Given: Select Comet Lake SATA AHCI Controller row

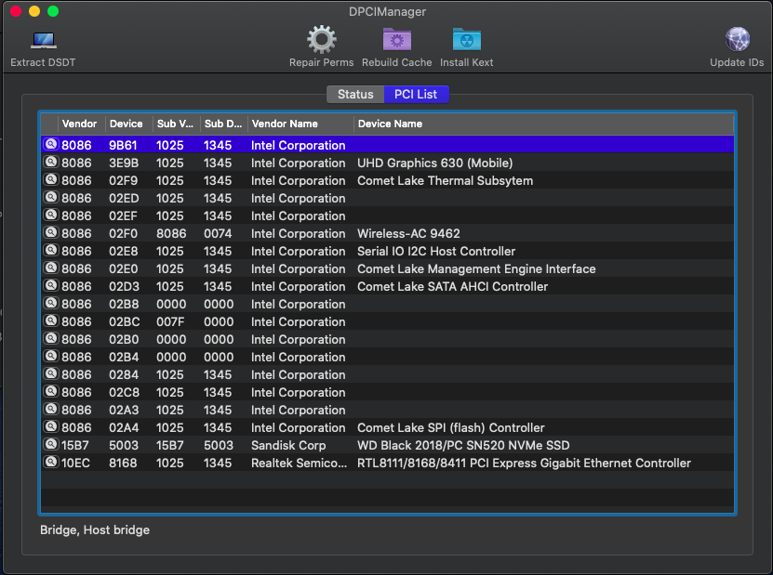Looking at the screenshot, I should click(388, 286).
